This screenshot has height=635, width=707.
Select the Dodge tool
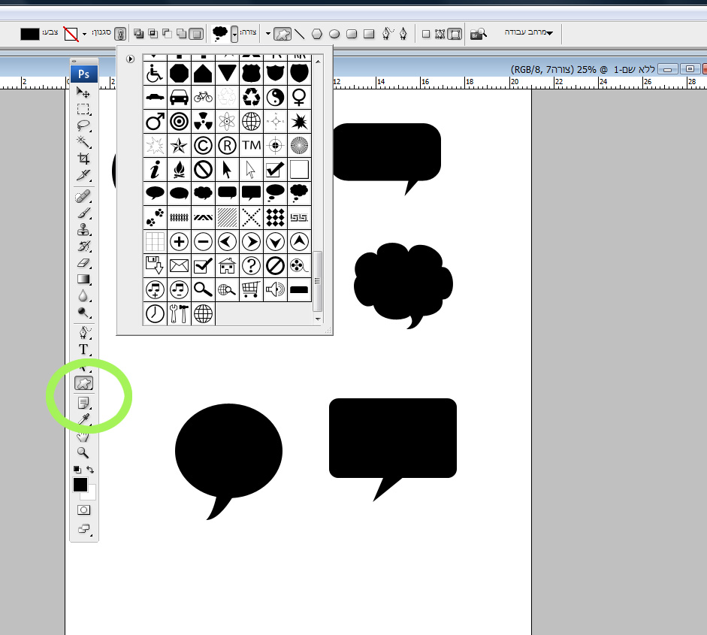[x=83, y=312]
